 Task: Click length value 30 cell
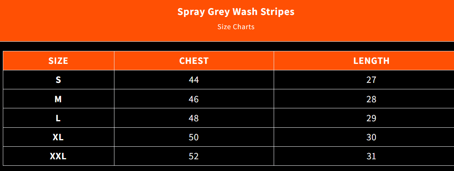371,137
